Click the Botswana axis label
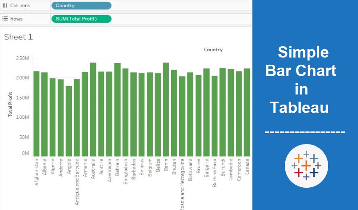 pyautogui.click(x=190, y=170)
